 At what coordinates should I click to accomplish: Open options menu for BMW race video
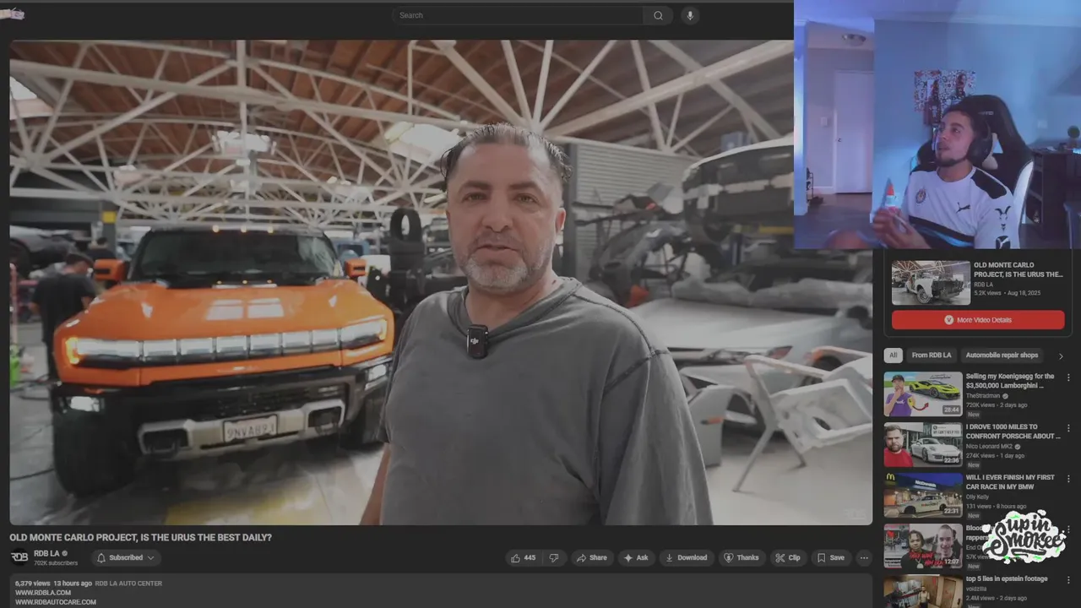tap(1068, 479)
